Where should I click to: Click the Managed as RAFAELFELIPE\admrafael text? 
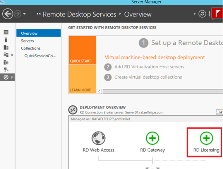tap(100, 119)
